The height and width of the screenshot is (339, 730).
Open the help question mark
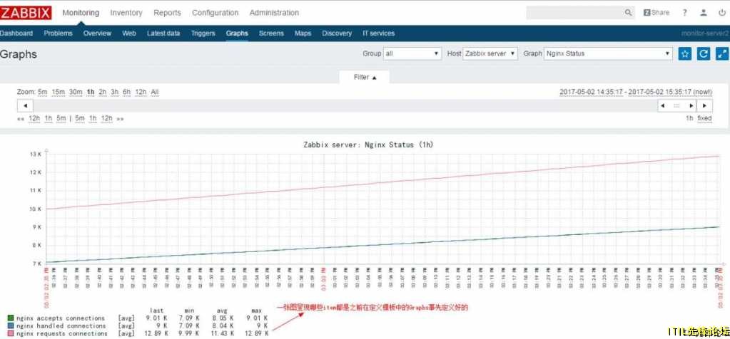pyautogui.click(x=685, y=13)
